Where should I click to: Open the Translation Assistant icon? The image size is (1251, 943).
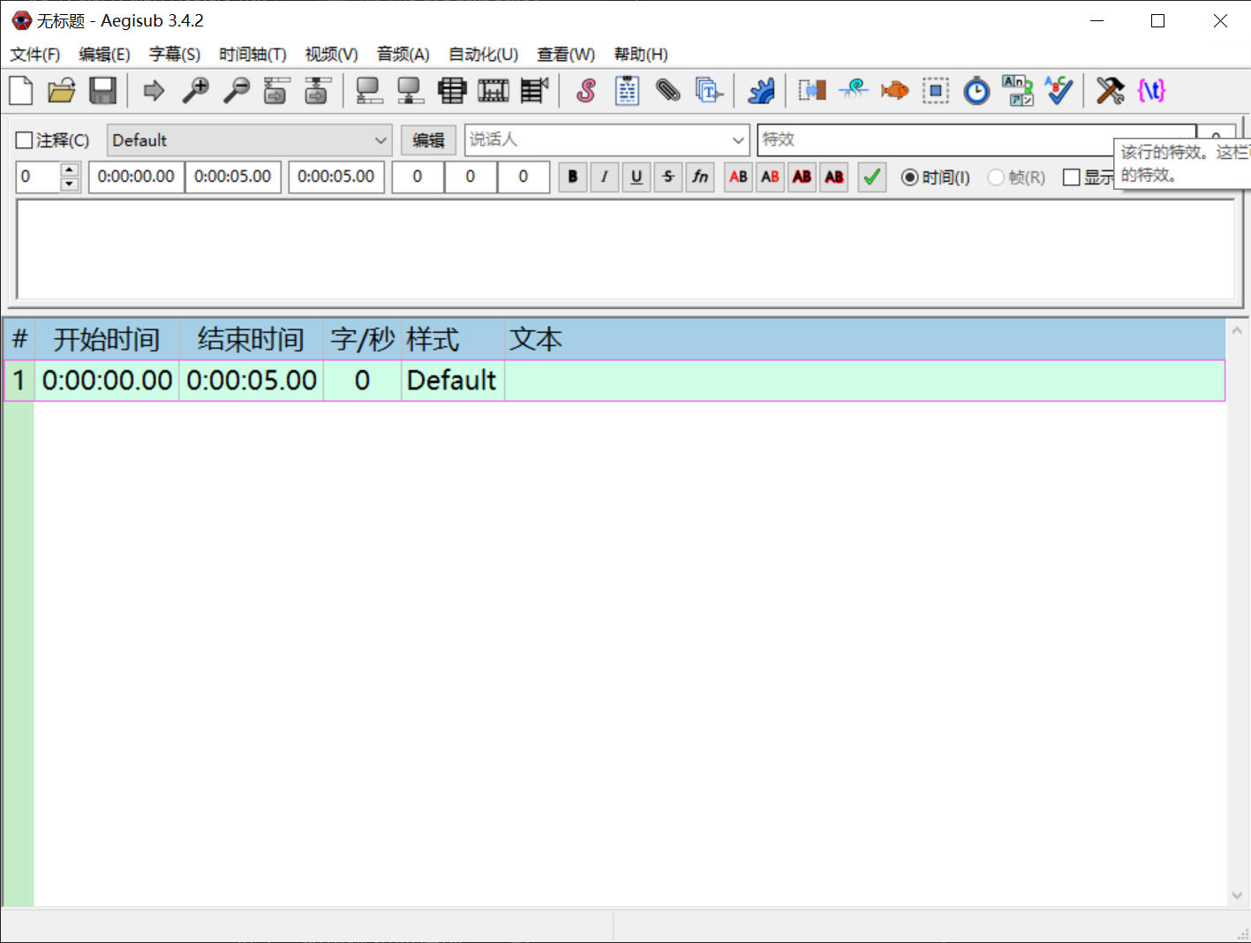pyautogui.click(x=1017, y=90)
